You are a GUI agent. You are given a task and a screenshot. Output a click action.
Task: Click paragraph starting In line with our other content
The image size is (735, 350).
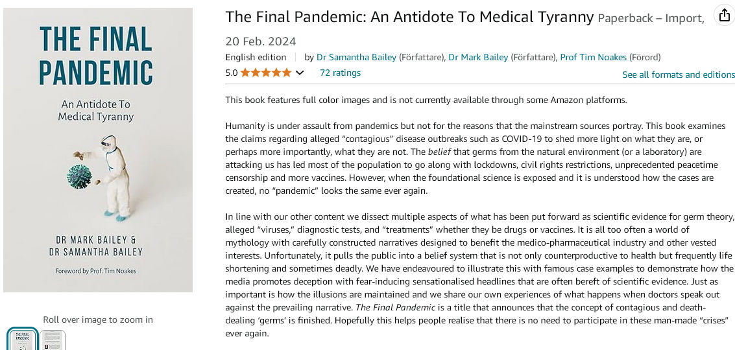[479, 275]
